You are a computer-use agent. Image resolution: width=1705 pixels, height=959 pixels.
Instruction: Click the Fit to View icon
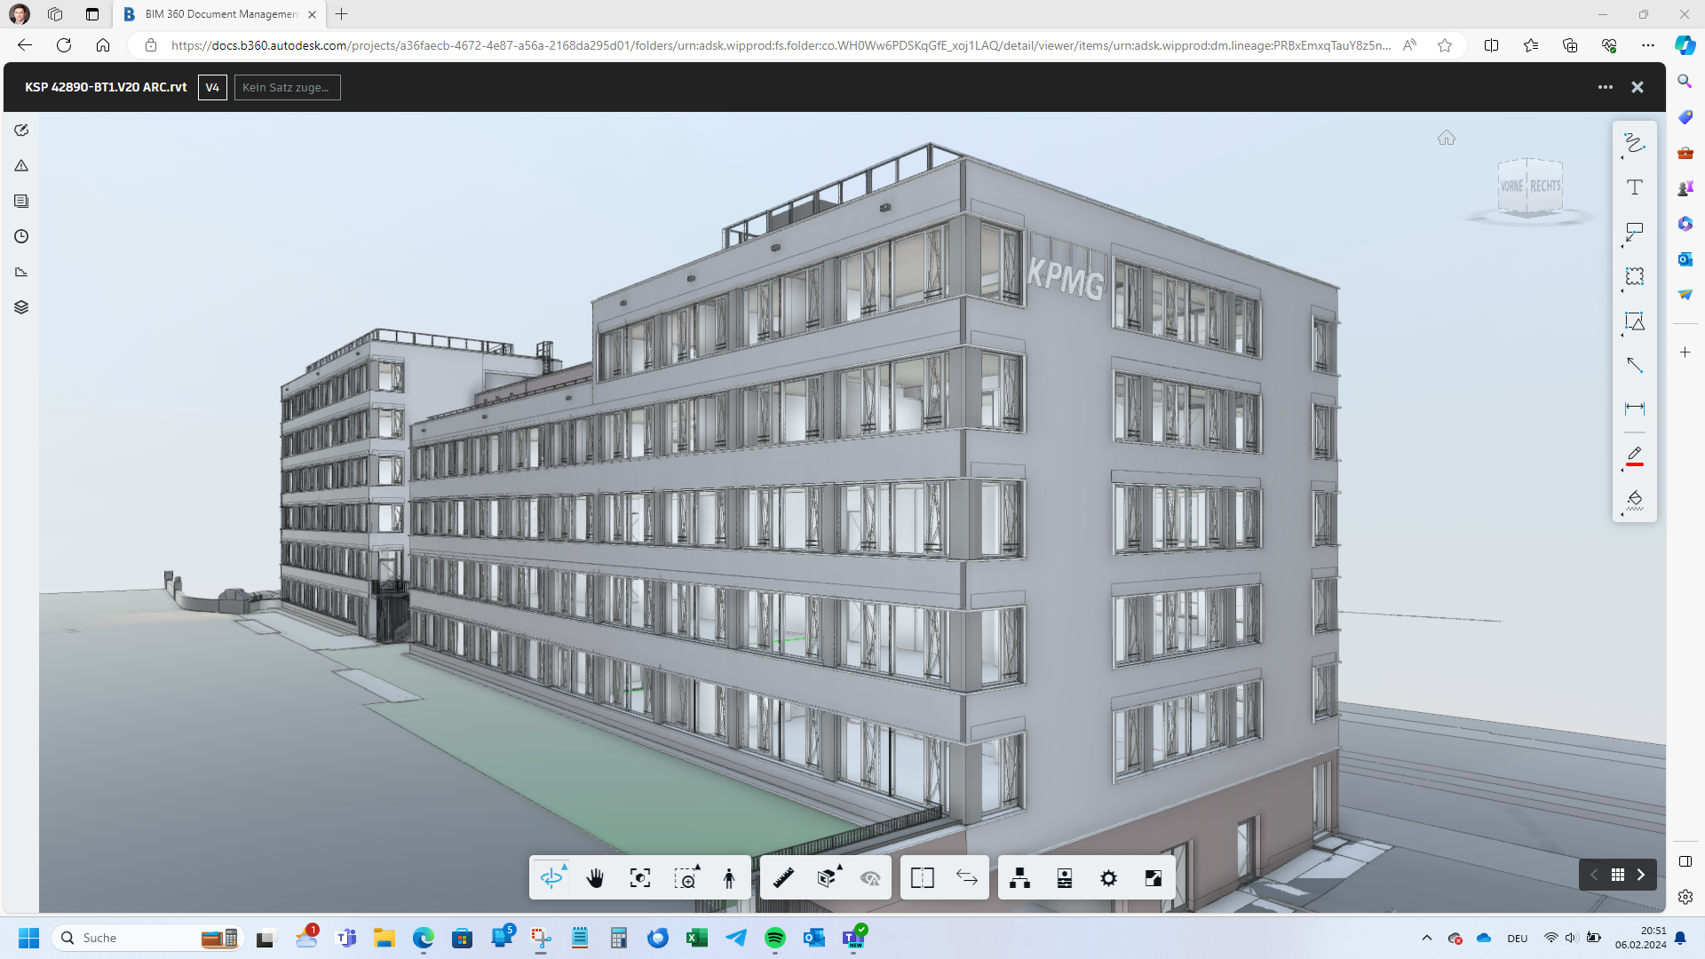click(x=639, y=878)
